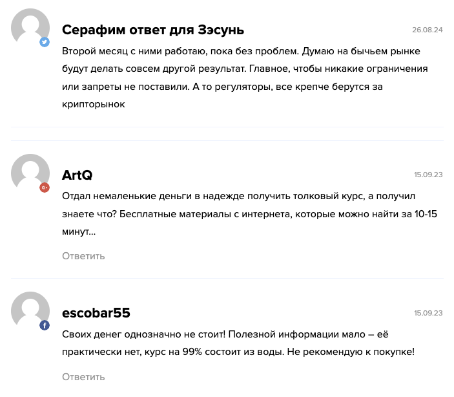This screenshot has width=454, height=397.
Task: Click the Twitter badge on Серафим's avatar
Action: (x=45, y=42)
